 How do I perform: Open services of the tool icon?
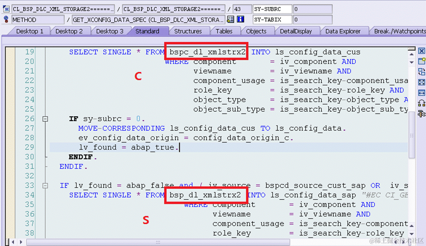tap(422, 113)
